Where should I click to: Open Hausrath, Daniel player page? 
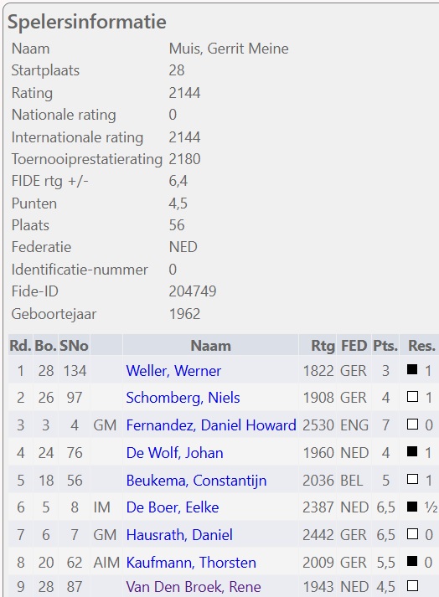point(179,534)
